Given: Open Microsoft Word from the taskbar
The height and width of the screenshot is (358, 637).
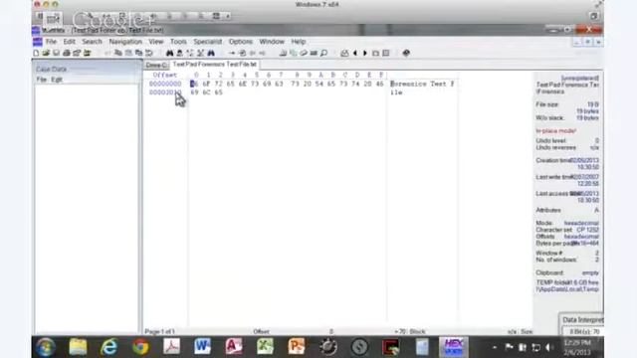Looking at the screenshot, I should 202,347.
